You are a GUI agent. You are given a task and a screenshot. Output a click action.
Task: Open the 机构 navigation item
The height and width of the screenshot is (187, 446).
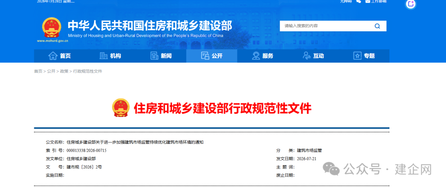coord(110,56)
